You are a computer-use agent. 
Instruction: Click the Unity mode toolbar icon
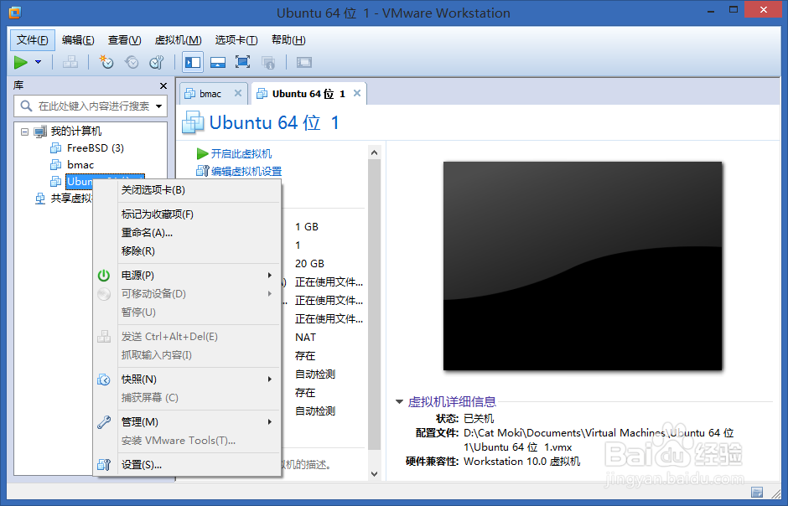tap(268, 62)
